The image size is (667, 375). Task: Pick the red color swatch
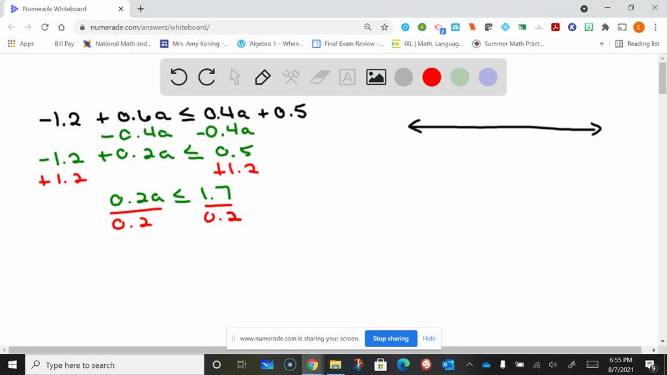tap(432, 77)
